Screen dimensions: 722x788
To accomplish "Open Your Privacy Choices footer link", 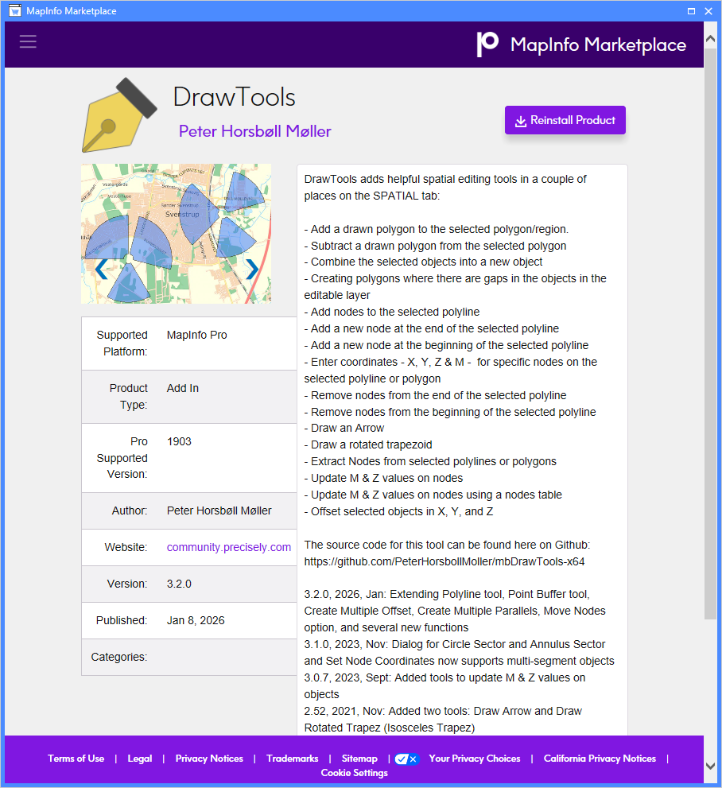I will coord(474,759).
